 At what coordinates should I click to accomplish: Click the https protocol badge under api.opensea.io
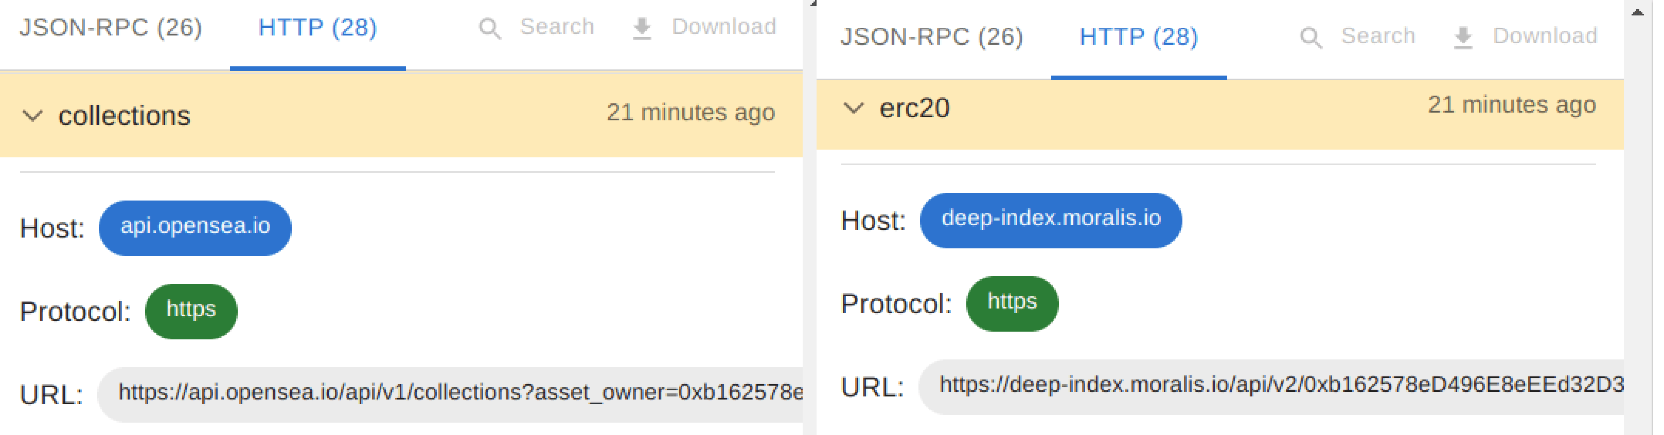click(191, 311)
